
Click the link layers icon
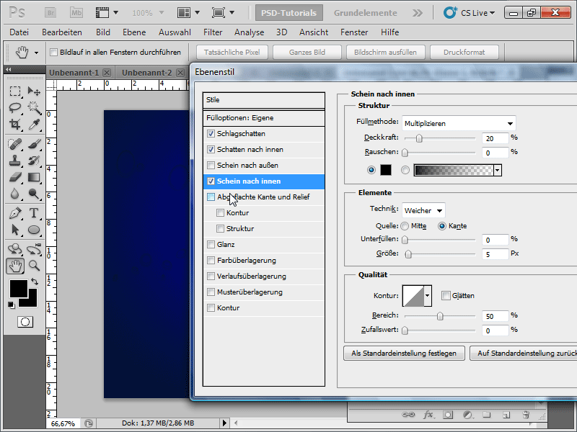tap(408, 415)
